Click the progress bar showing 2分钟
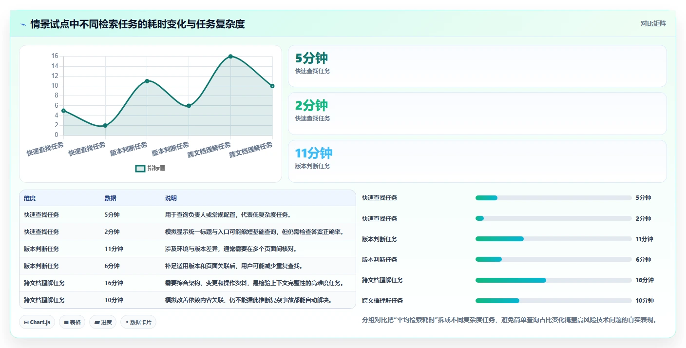This screenshot has height=348, width=686. (x=553, y=218)
